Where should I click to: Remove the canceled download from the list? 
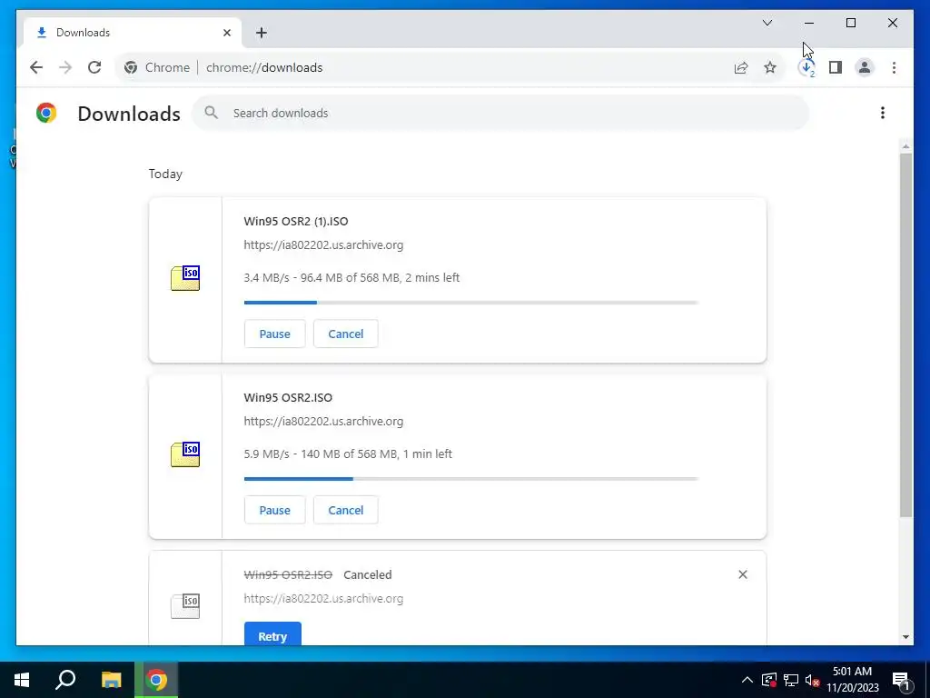point(743,574)
